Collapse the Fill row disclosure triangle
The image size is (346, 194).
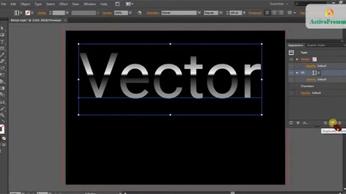(x=297, y=73)
